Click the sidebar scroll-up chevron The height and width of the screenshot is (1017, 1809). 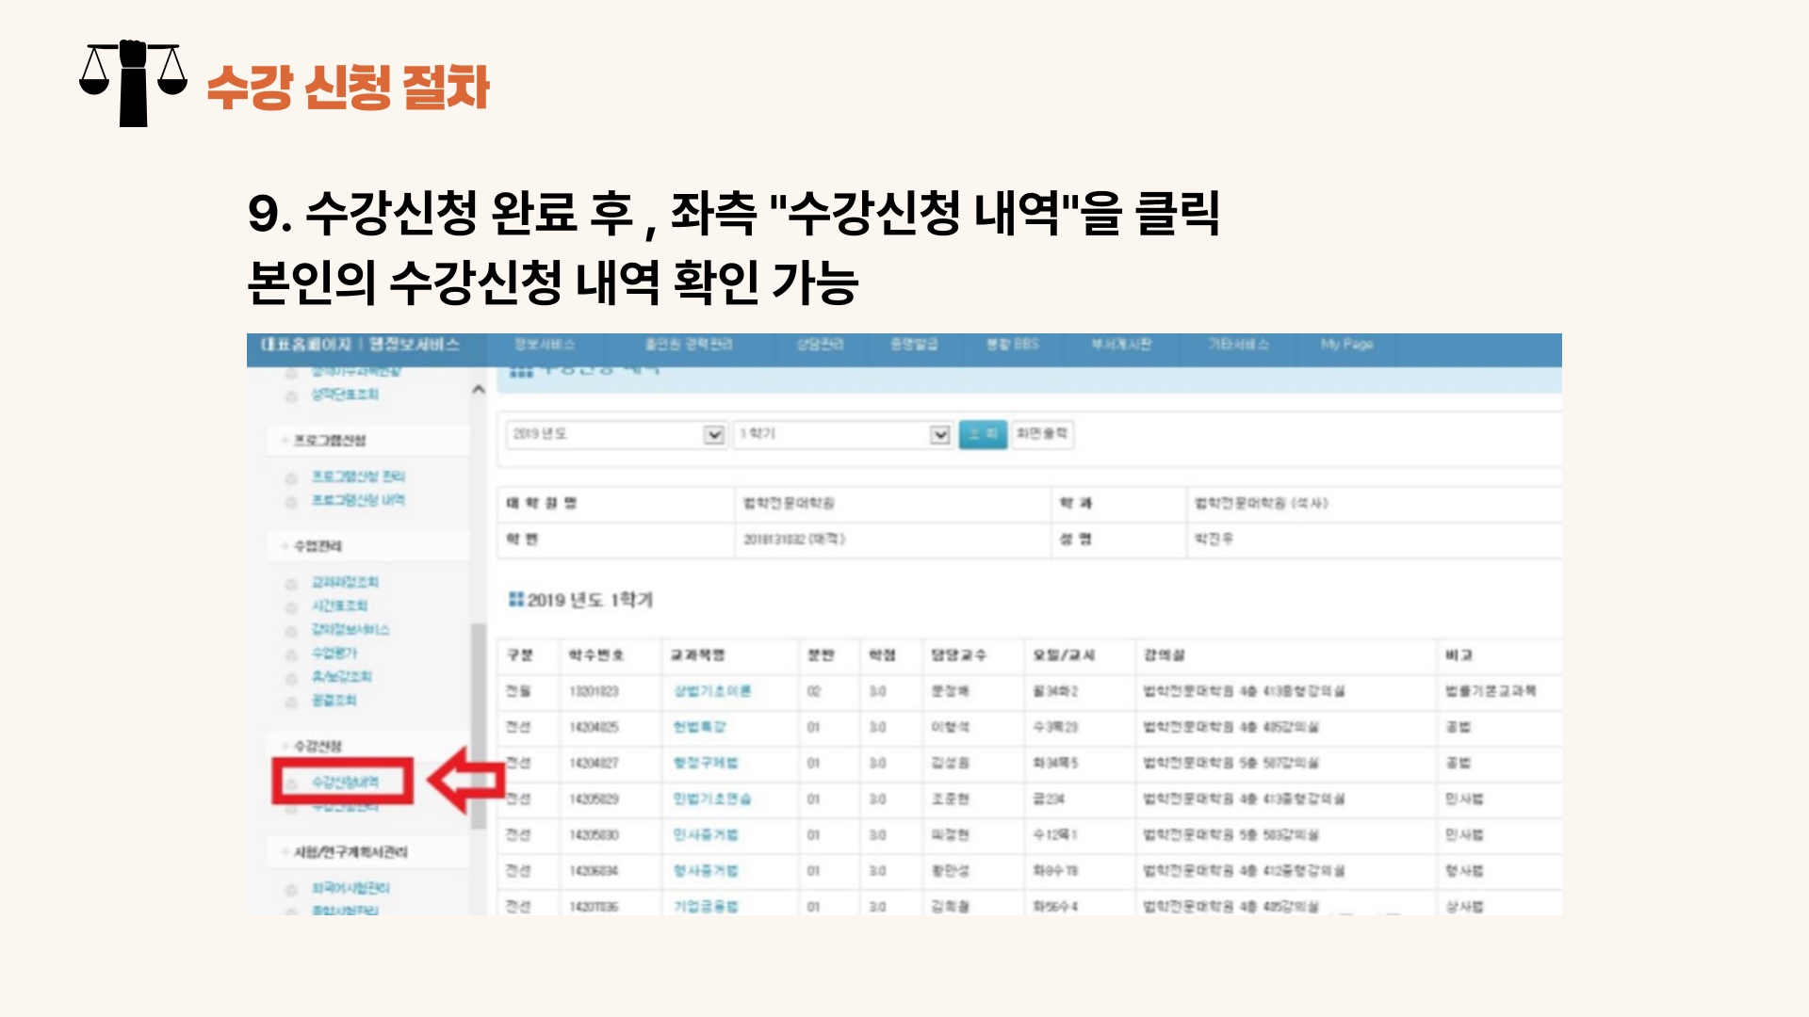click(x=479, y=389)
